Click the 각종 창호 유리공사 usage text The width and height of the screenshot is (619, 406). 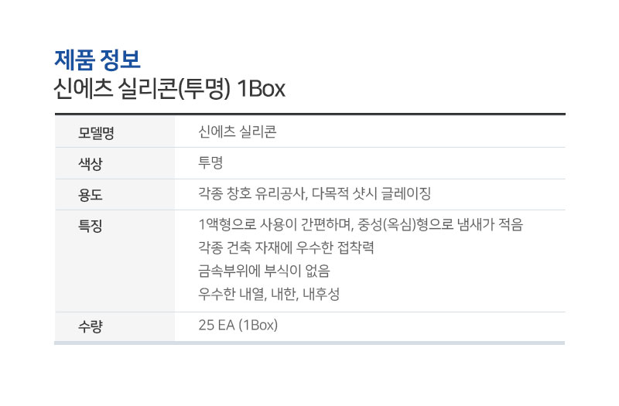[252, 193]
